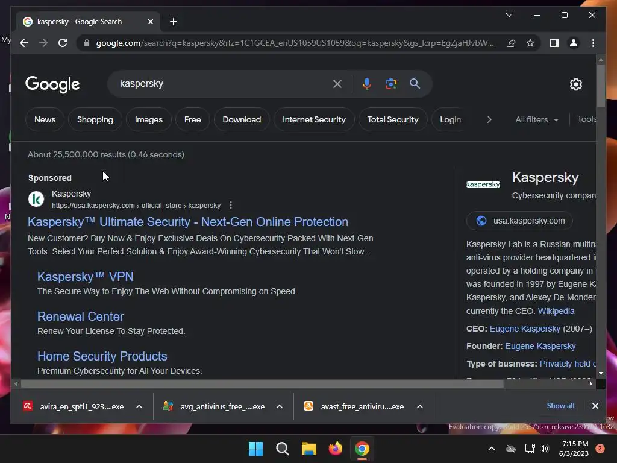Click the browser address bar URL
Image resolution: width=617 pixels, height=463 pixels.
click(295, 43)
